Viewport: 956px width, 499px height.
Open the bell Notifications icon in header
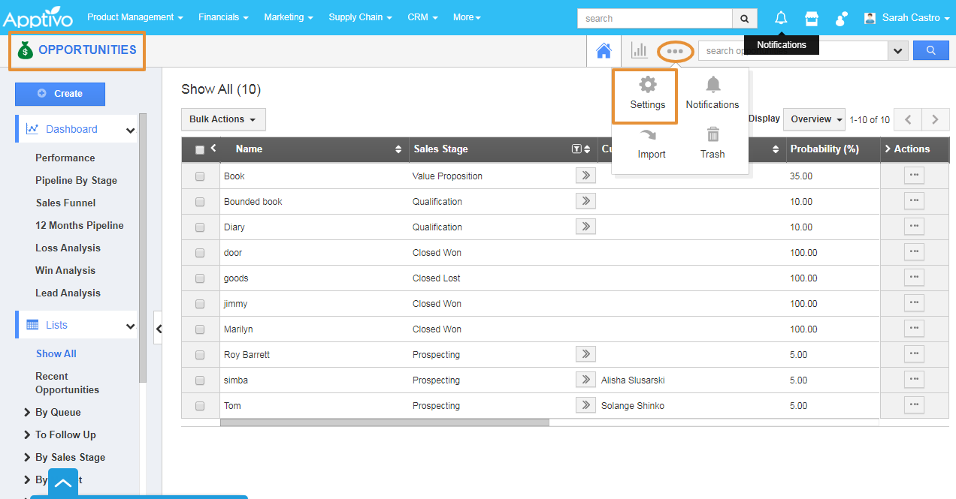click(781, 18)
